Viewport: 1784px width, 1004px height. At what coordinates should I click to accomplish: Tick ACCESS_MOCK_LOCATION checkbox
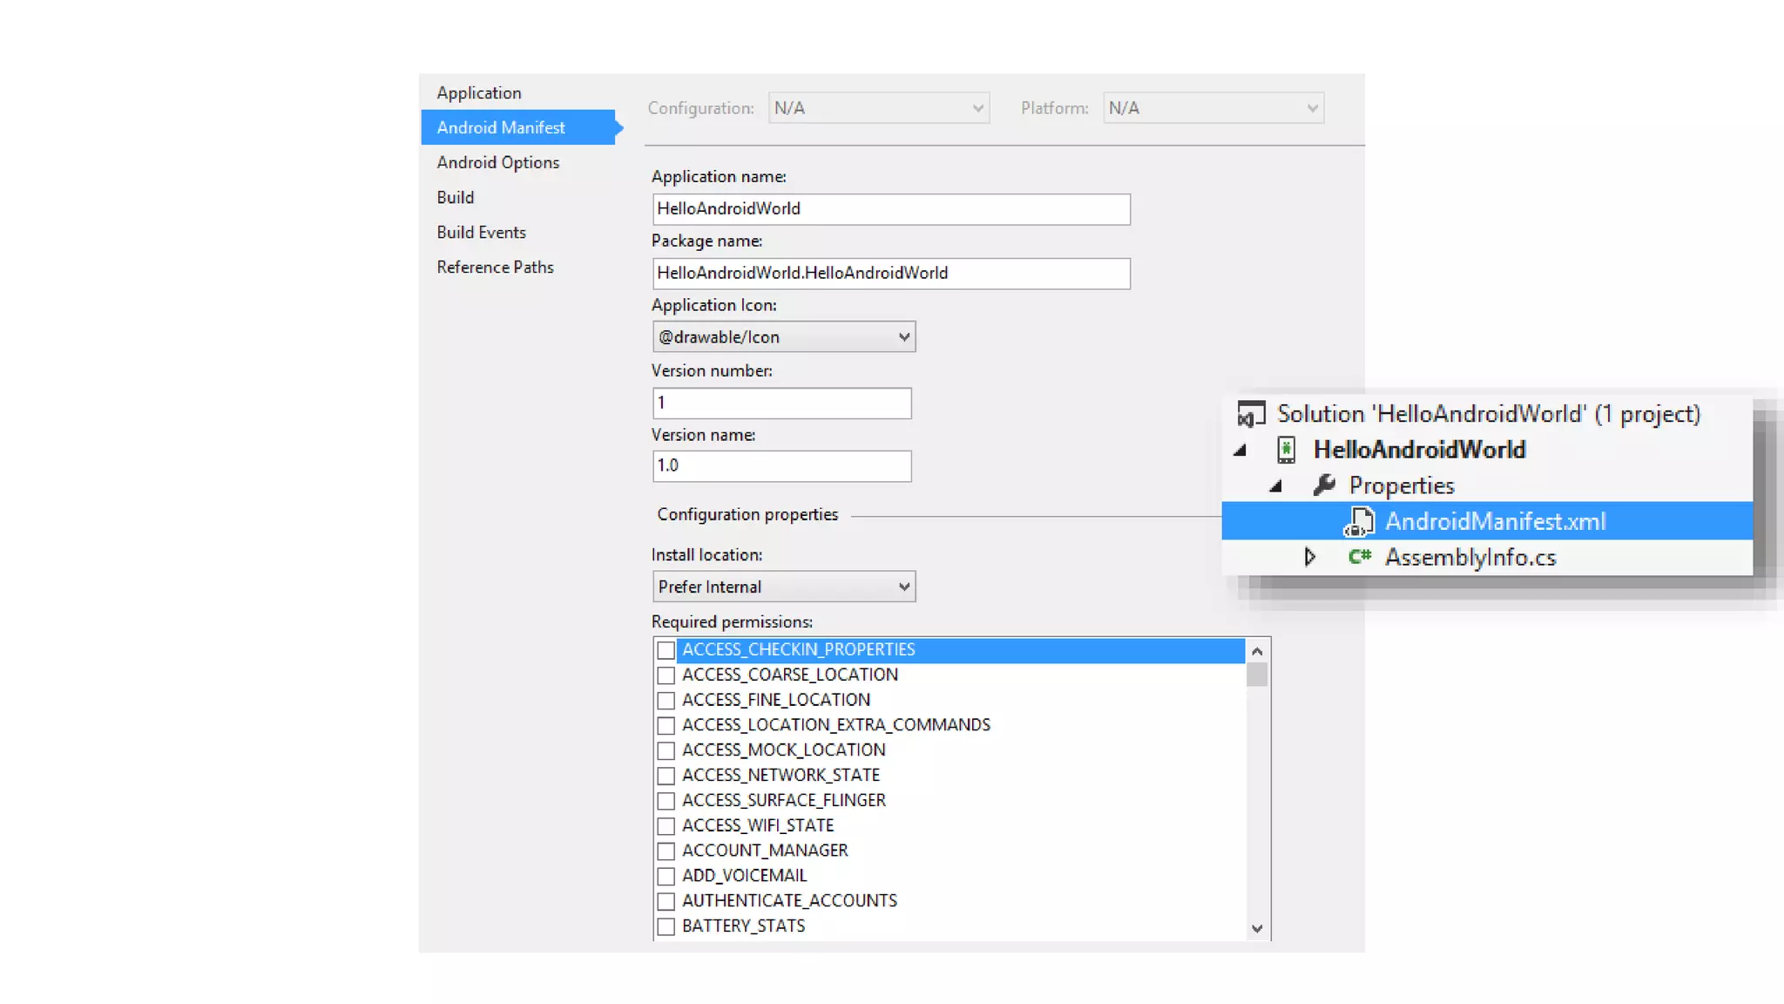(666, 750)
